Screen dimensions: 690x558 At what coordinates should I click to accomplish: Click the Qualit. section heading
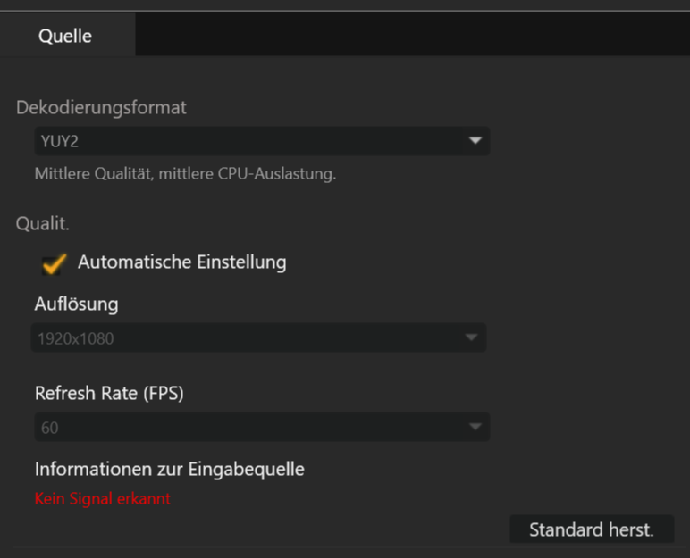point(42,224)
